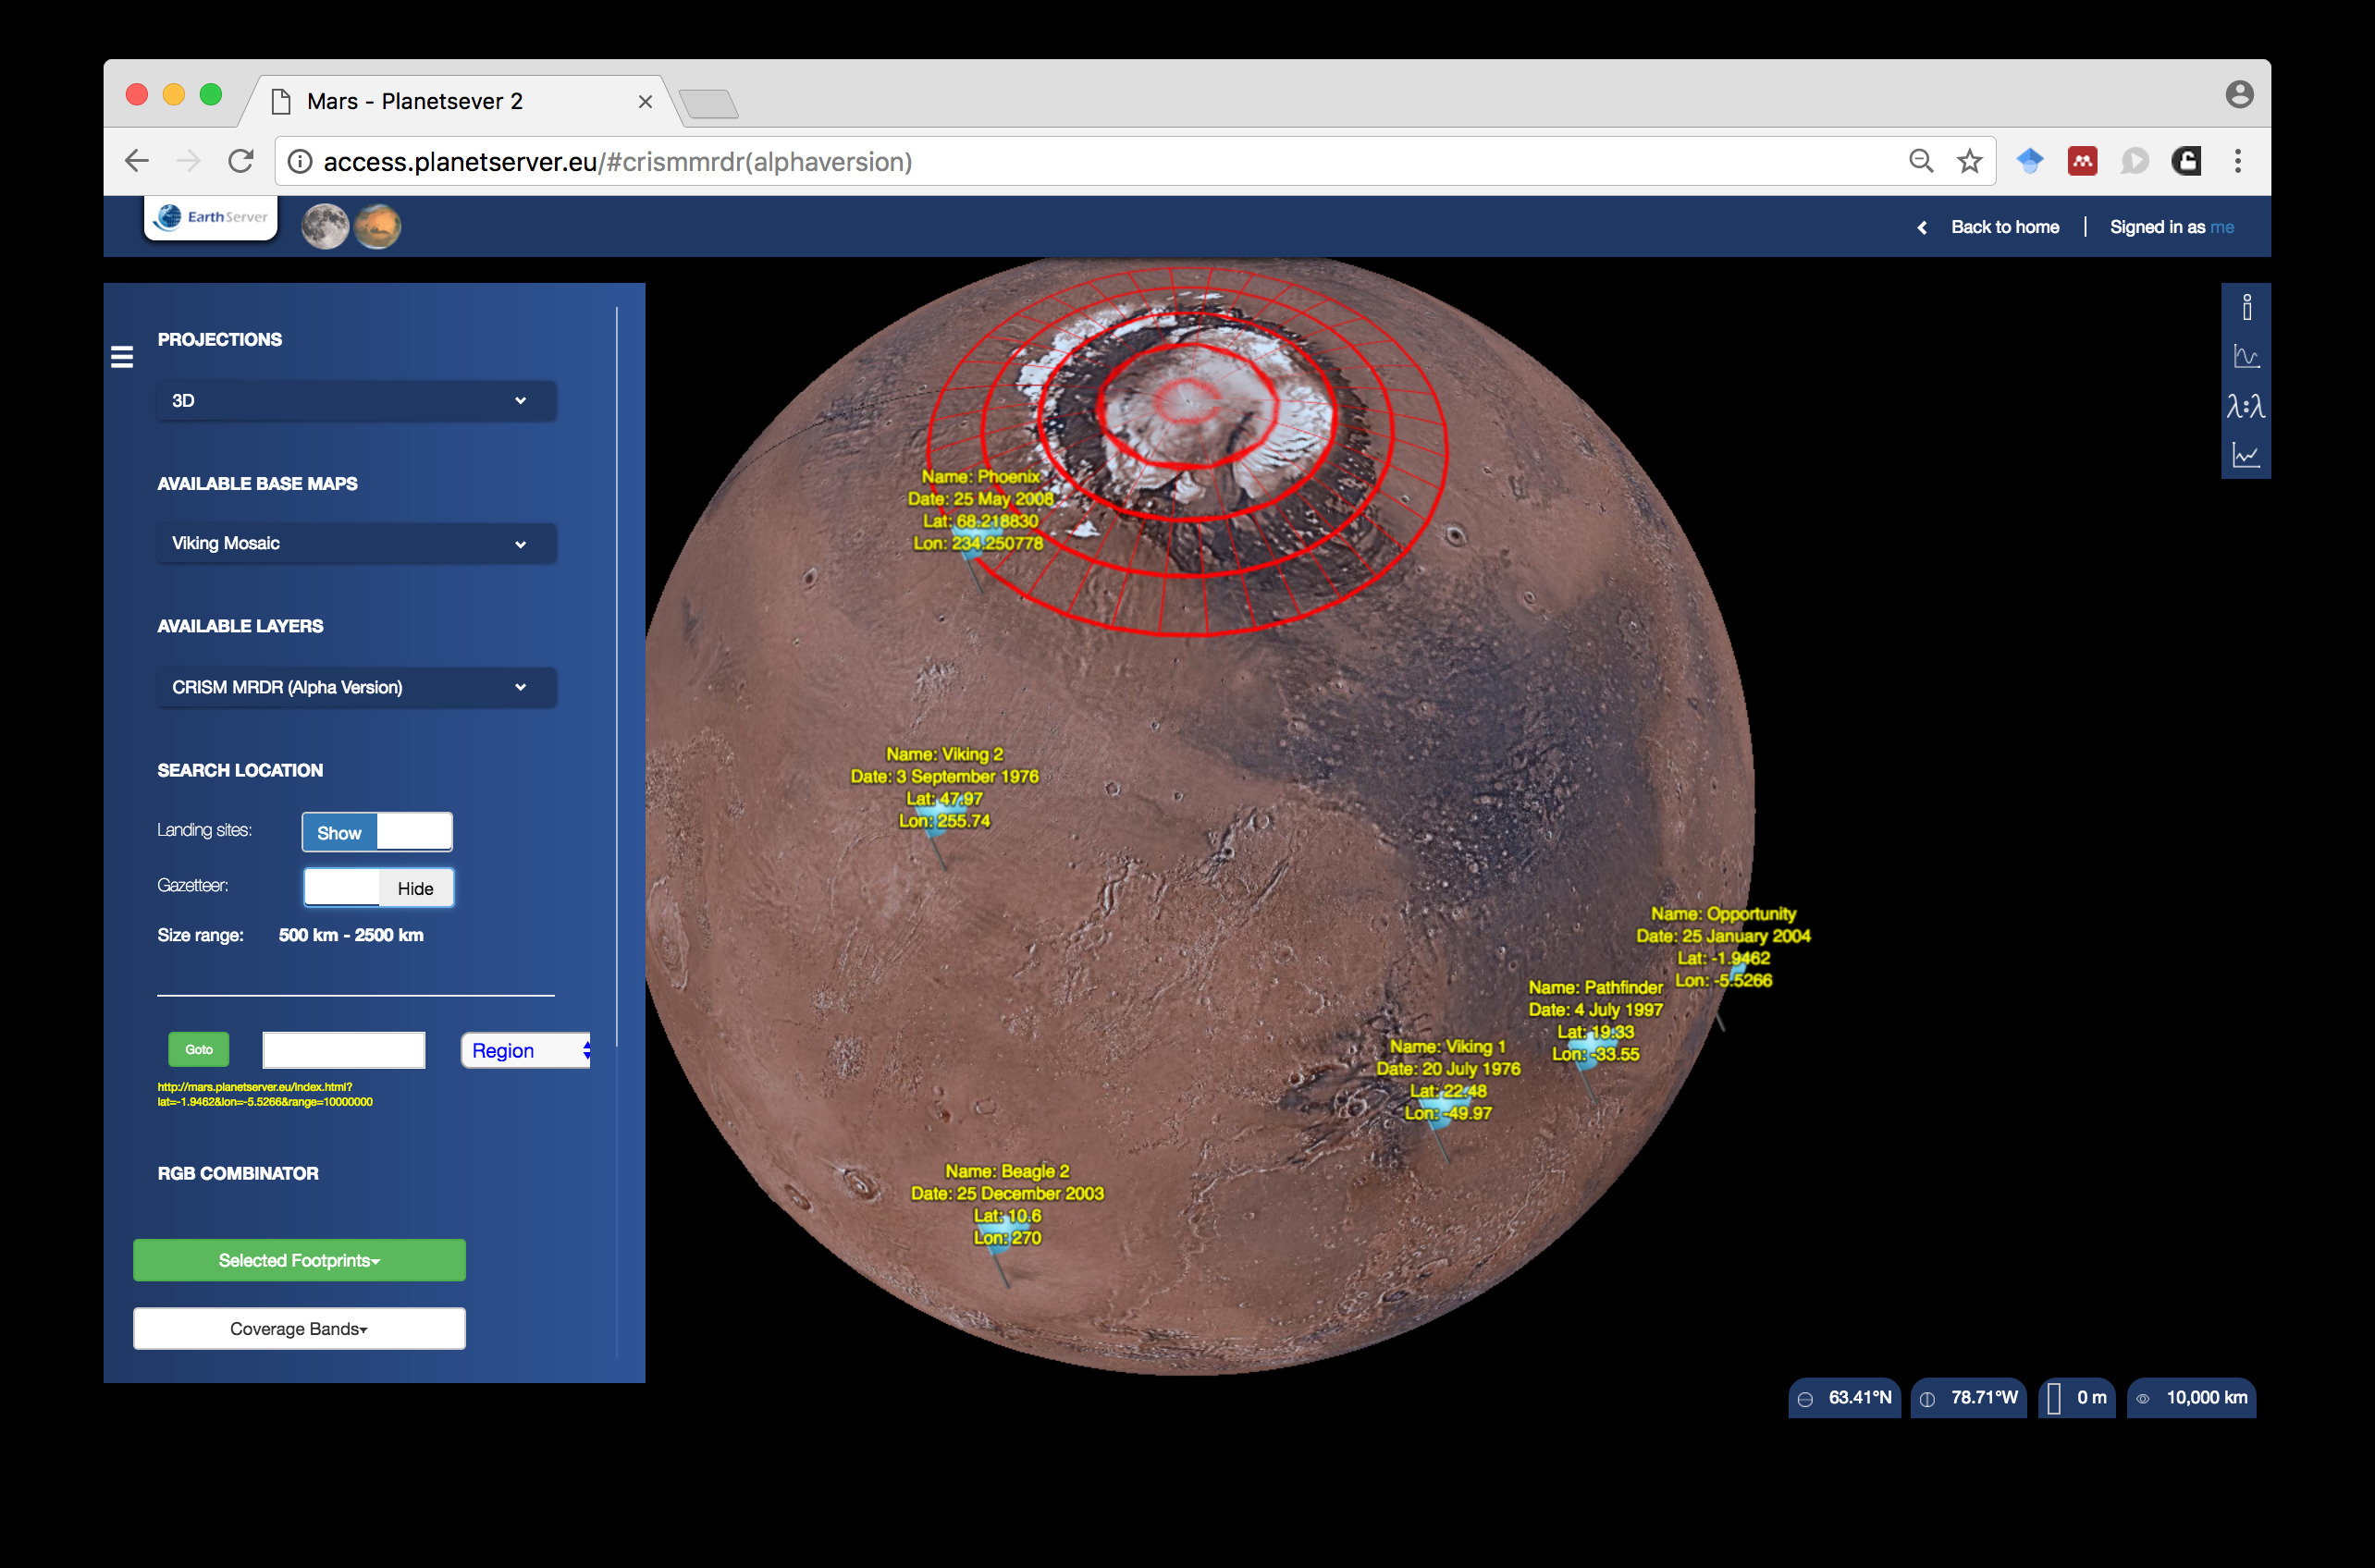Open the Viking Mosaic base map dropdown
Viewport: 2375px width, 1568px height.
point(356,544)
